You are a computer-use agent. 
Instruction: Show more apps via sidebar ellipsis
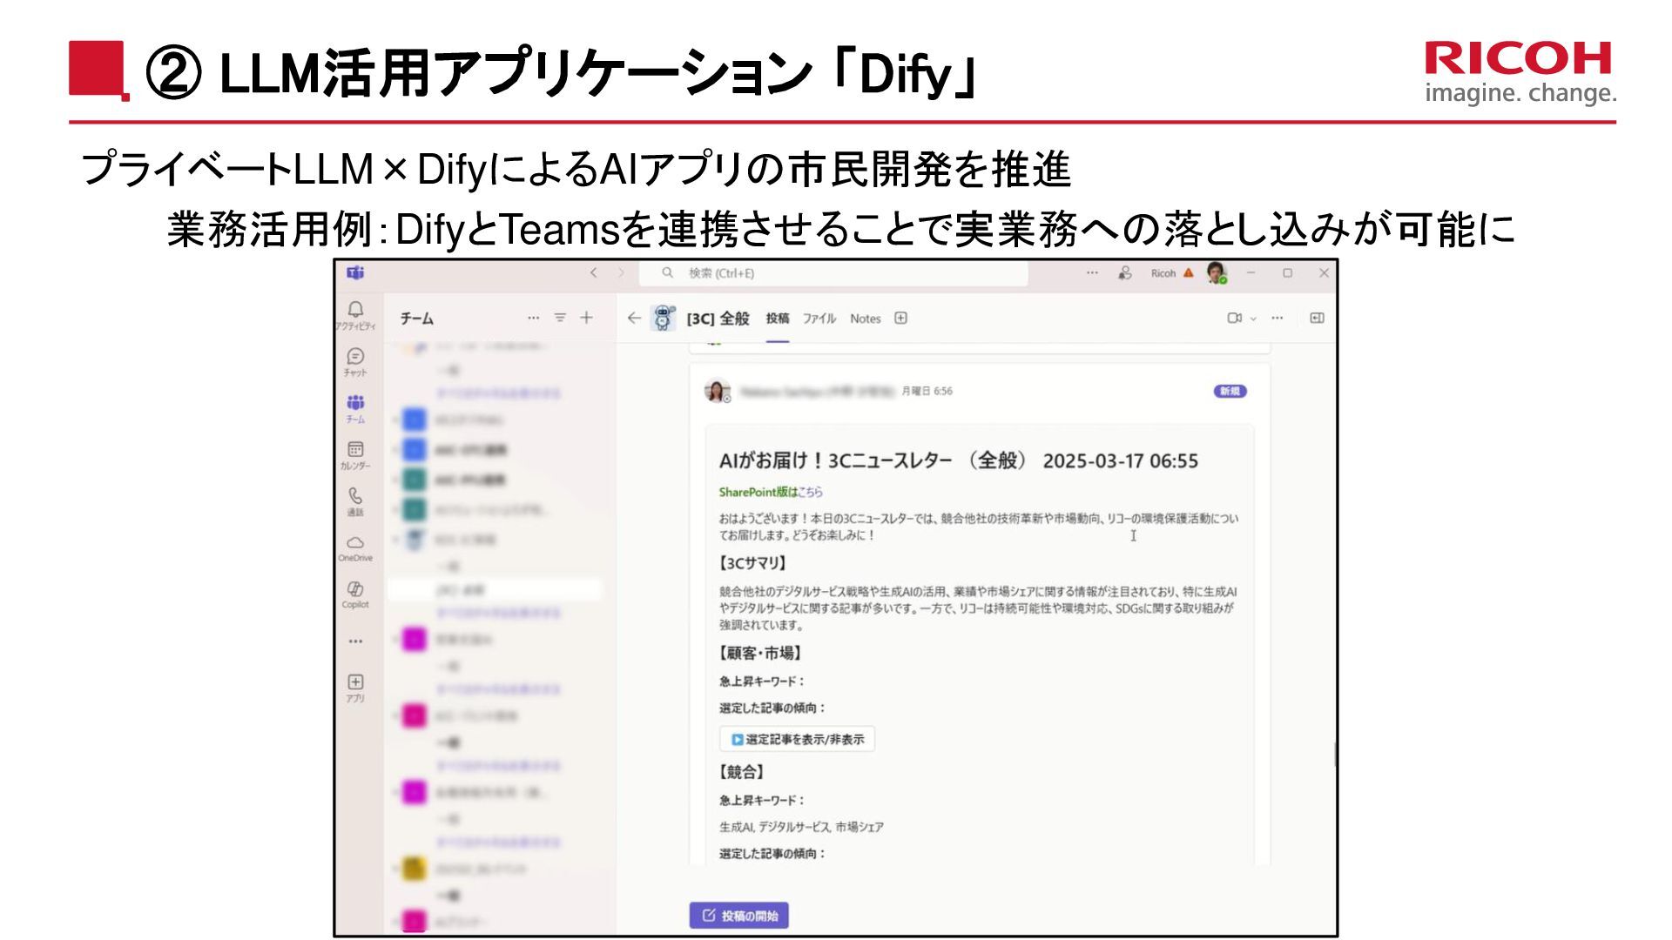click(355, 641)
